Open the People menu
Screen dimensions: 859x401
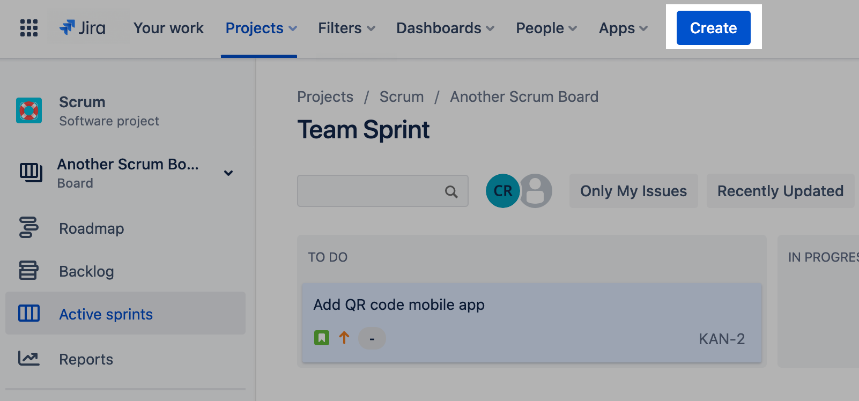pos(545,28)
